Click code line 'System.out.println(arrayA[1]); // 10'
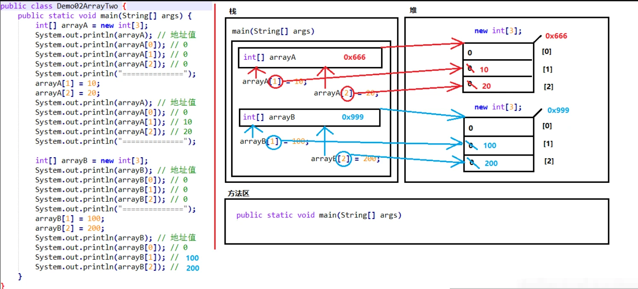The image size is (638, 289). click(114, 122)
